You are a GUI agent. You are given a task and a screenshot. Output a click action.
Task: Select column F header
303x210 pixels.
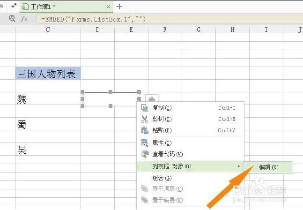(x=165, y=30)
